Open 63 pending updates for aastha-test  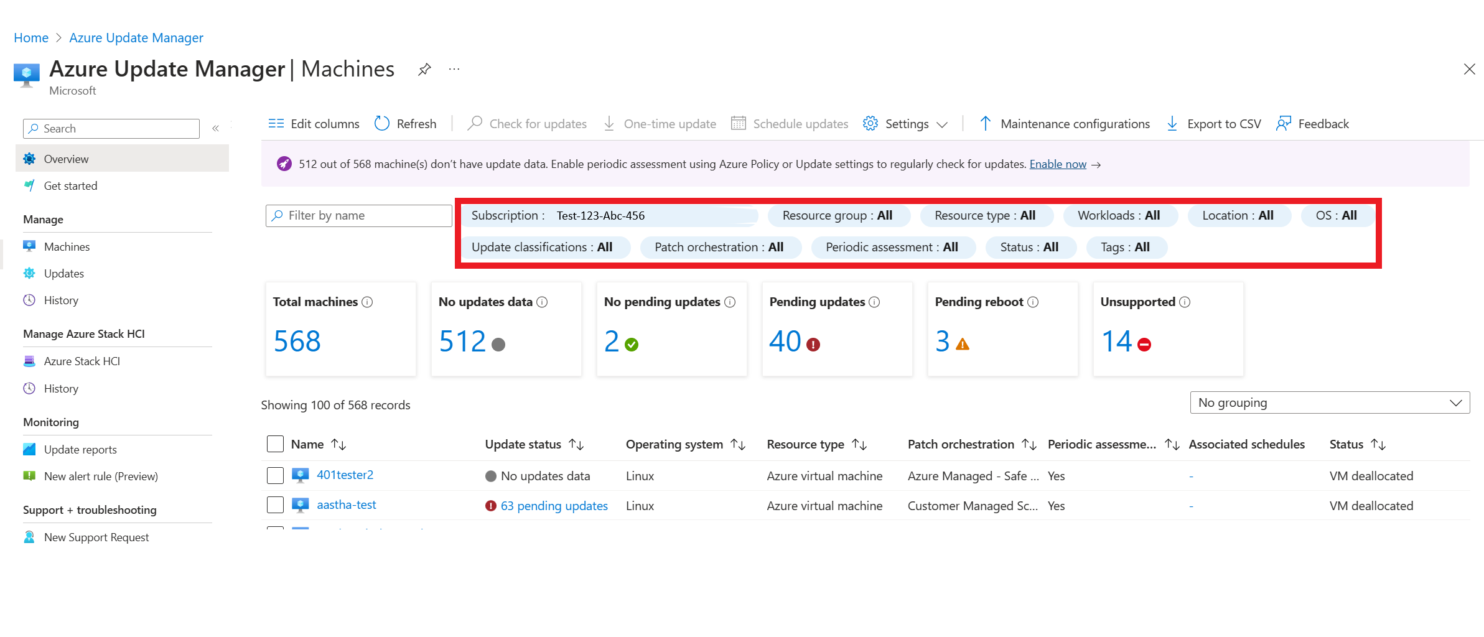click(554, 505)
